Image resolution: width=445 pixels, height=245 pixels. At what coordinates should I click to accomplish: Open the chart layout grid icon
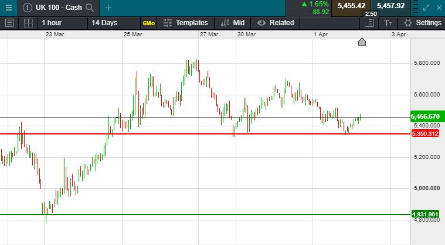(28, 23)
